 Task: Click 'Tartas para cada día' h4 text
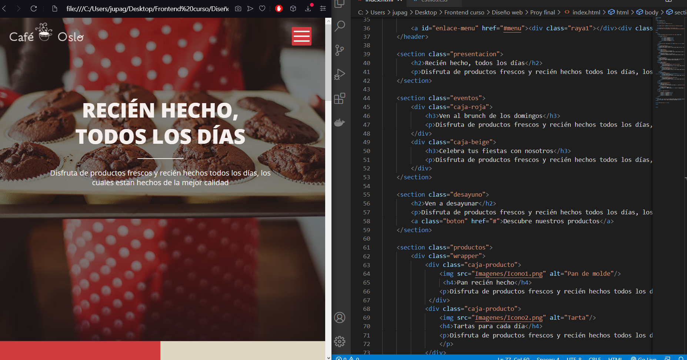pyautogui.click(x=489, y=326)
